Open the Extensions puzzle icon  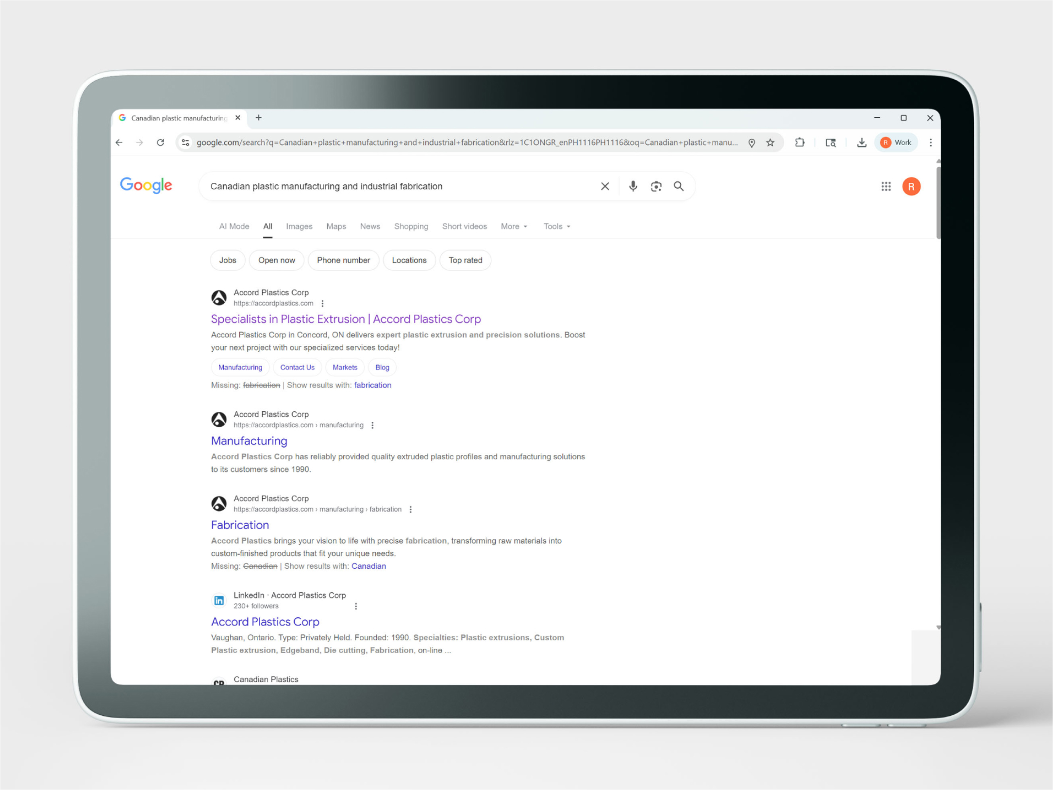tap(800, 143)
